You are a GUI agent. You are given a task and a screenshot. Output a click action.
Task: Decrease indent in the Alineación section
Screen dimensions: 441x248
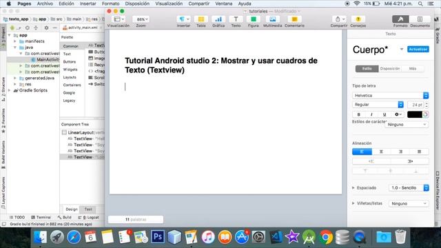coord(371,161)
